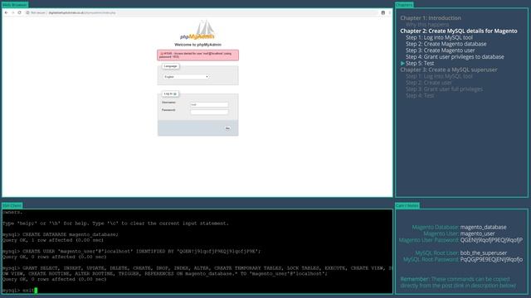Viewport: 531px width, 298px height.
Task: Select Step 4: Grant user privileges to database
Action: click(455, 56)
